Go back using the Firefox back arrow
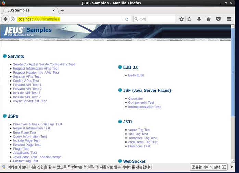This screenshot has width=239, height=173. (5, 19)
